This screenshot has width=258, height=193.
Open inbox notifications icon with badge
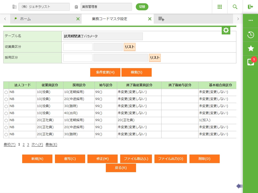250,62
